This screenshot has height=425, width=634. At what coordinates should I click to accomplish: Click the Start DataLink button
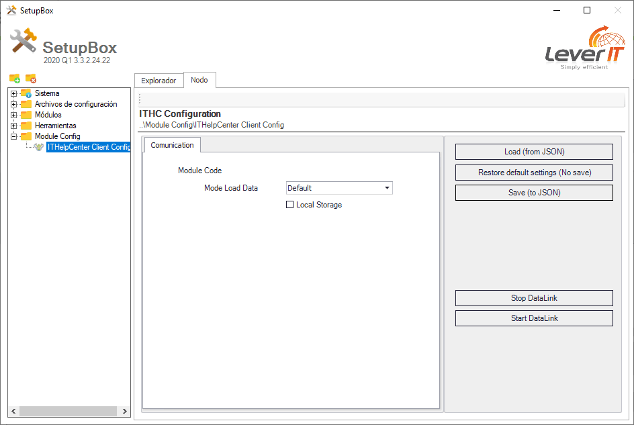pyautogui.click(x=534, y=318)
